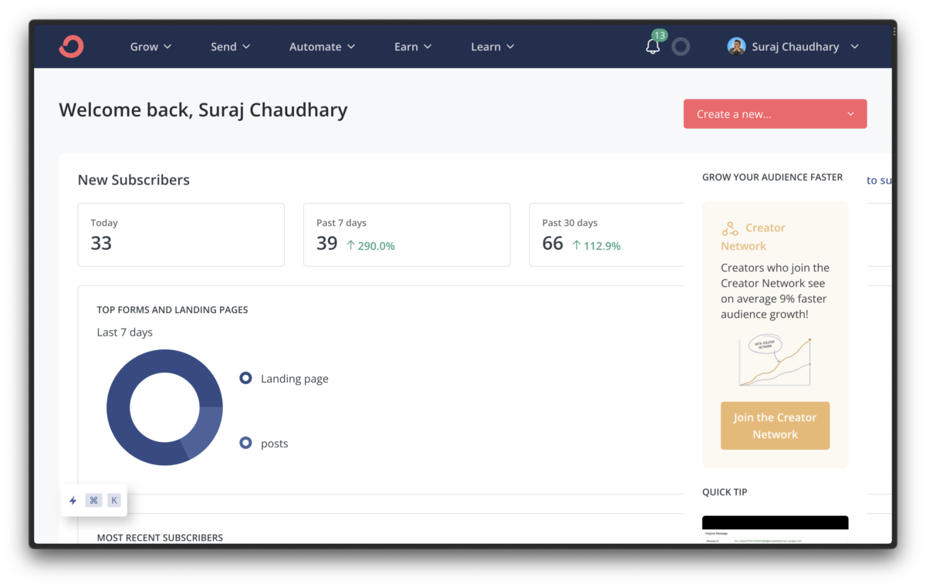Open the Send menu

(x=230, y=46)
